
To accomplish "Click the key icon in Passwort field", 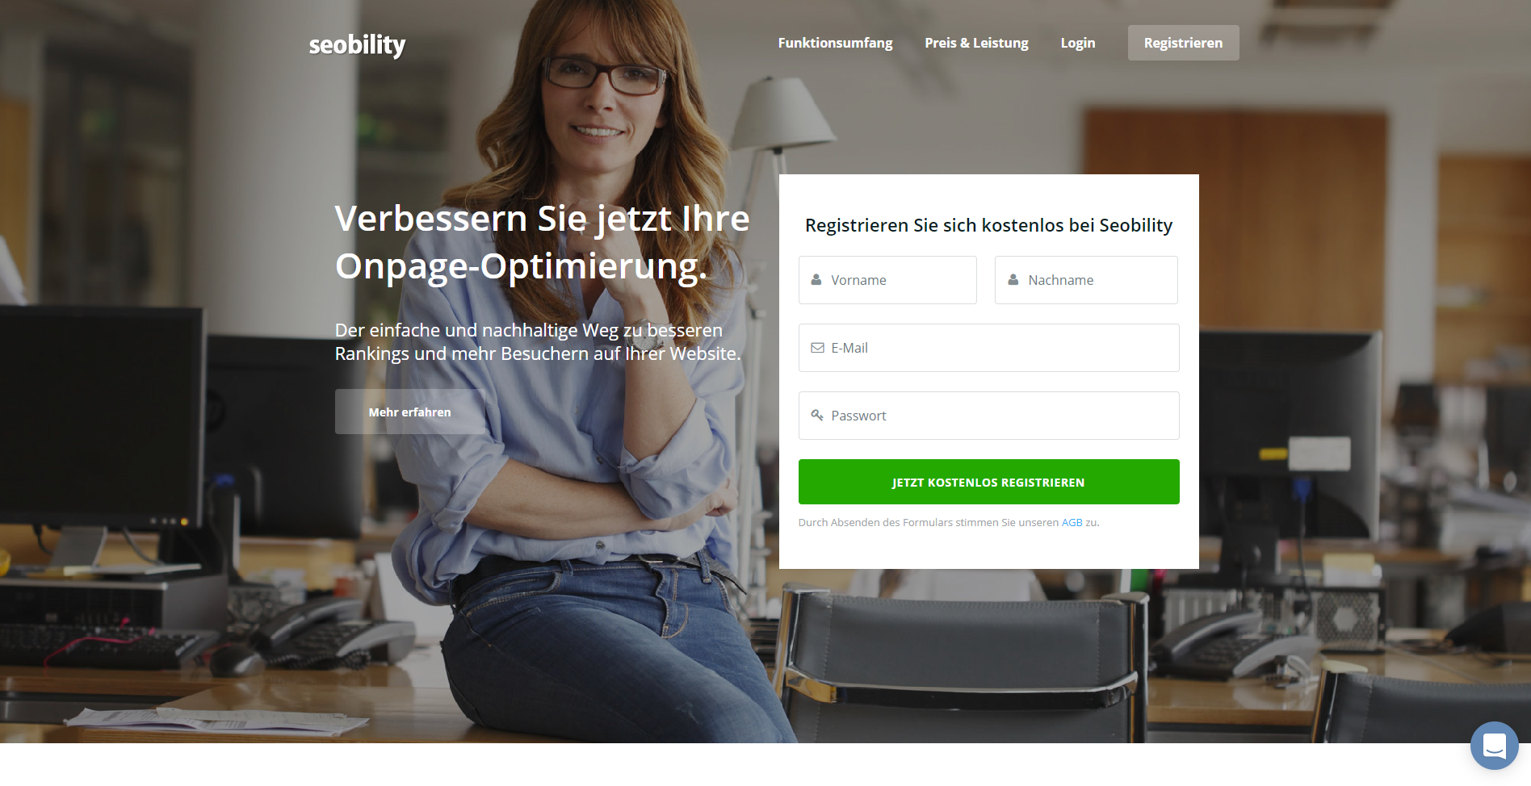I will point(817,415).
